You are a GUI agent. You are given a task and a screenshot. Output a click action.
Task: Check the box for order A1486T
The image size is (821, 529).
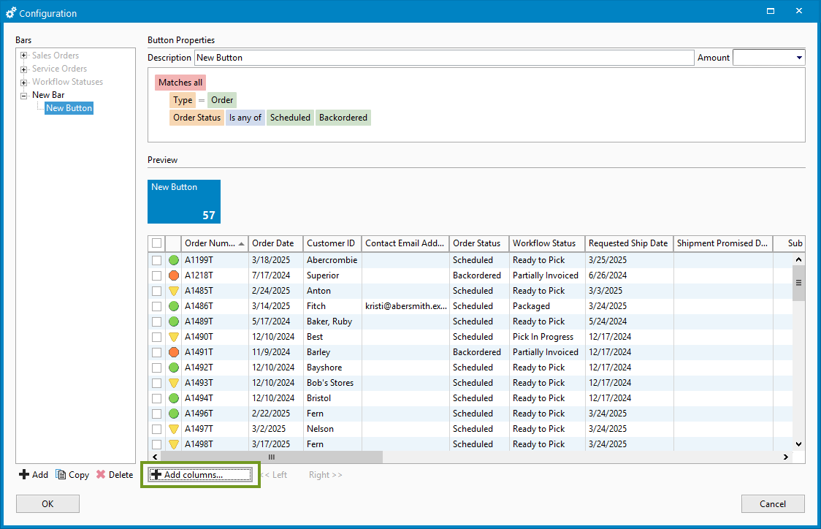(x=156, y=306)
